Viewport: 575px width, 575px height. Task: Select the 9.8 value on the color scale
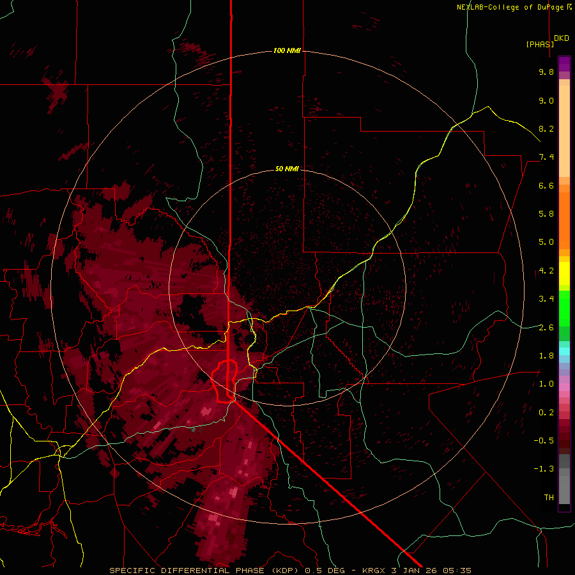click(546, 72)
